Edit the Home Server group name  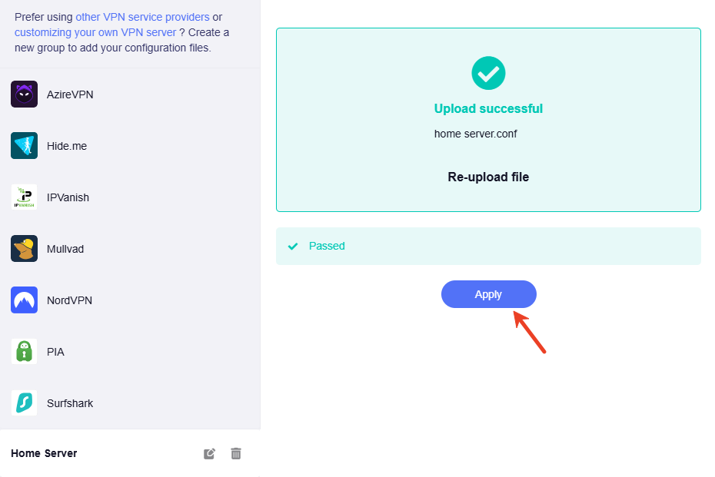(209, 454)
